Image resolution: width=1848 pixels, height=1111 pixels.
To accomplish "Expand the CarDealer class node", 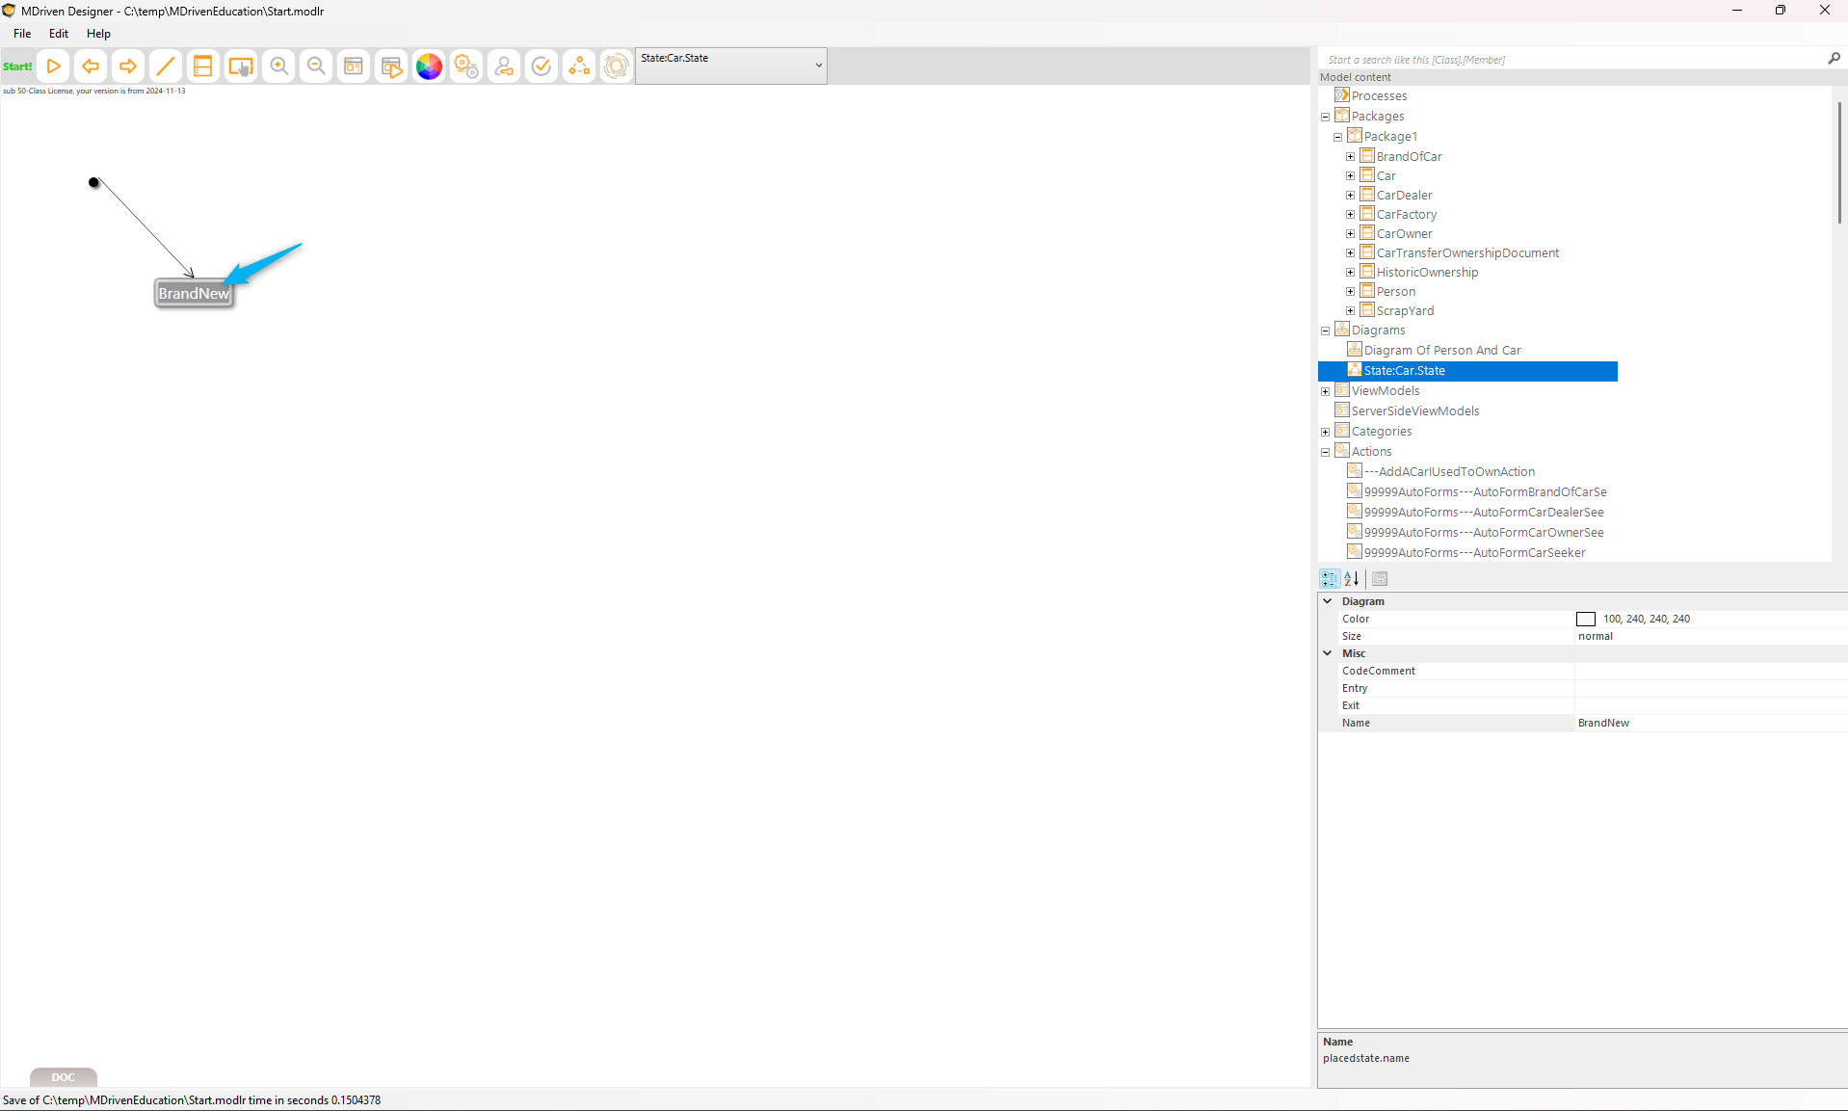I will pos(1350,196).
